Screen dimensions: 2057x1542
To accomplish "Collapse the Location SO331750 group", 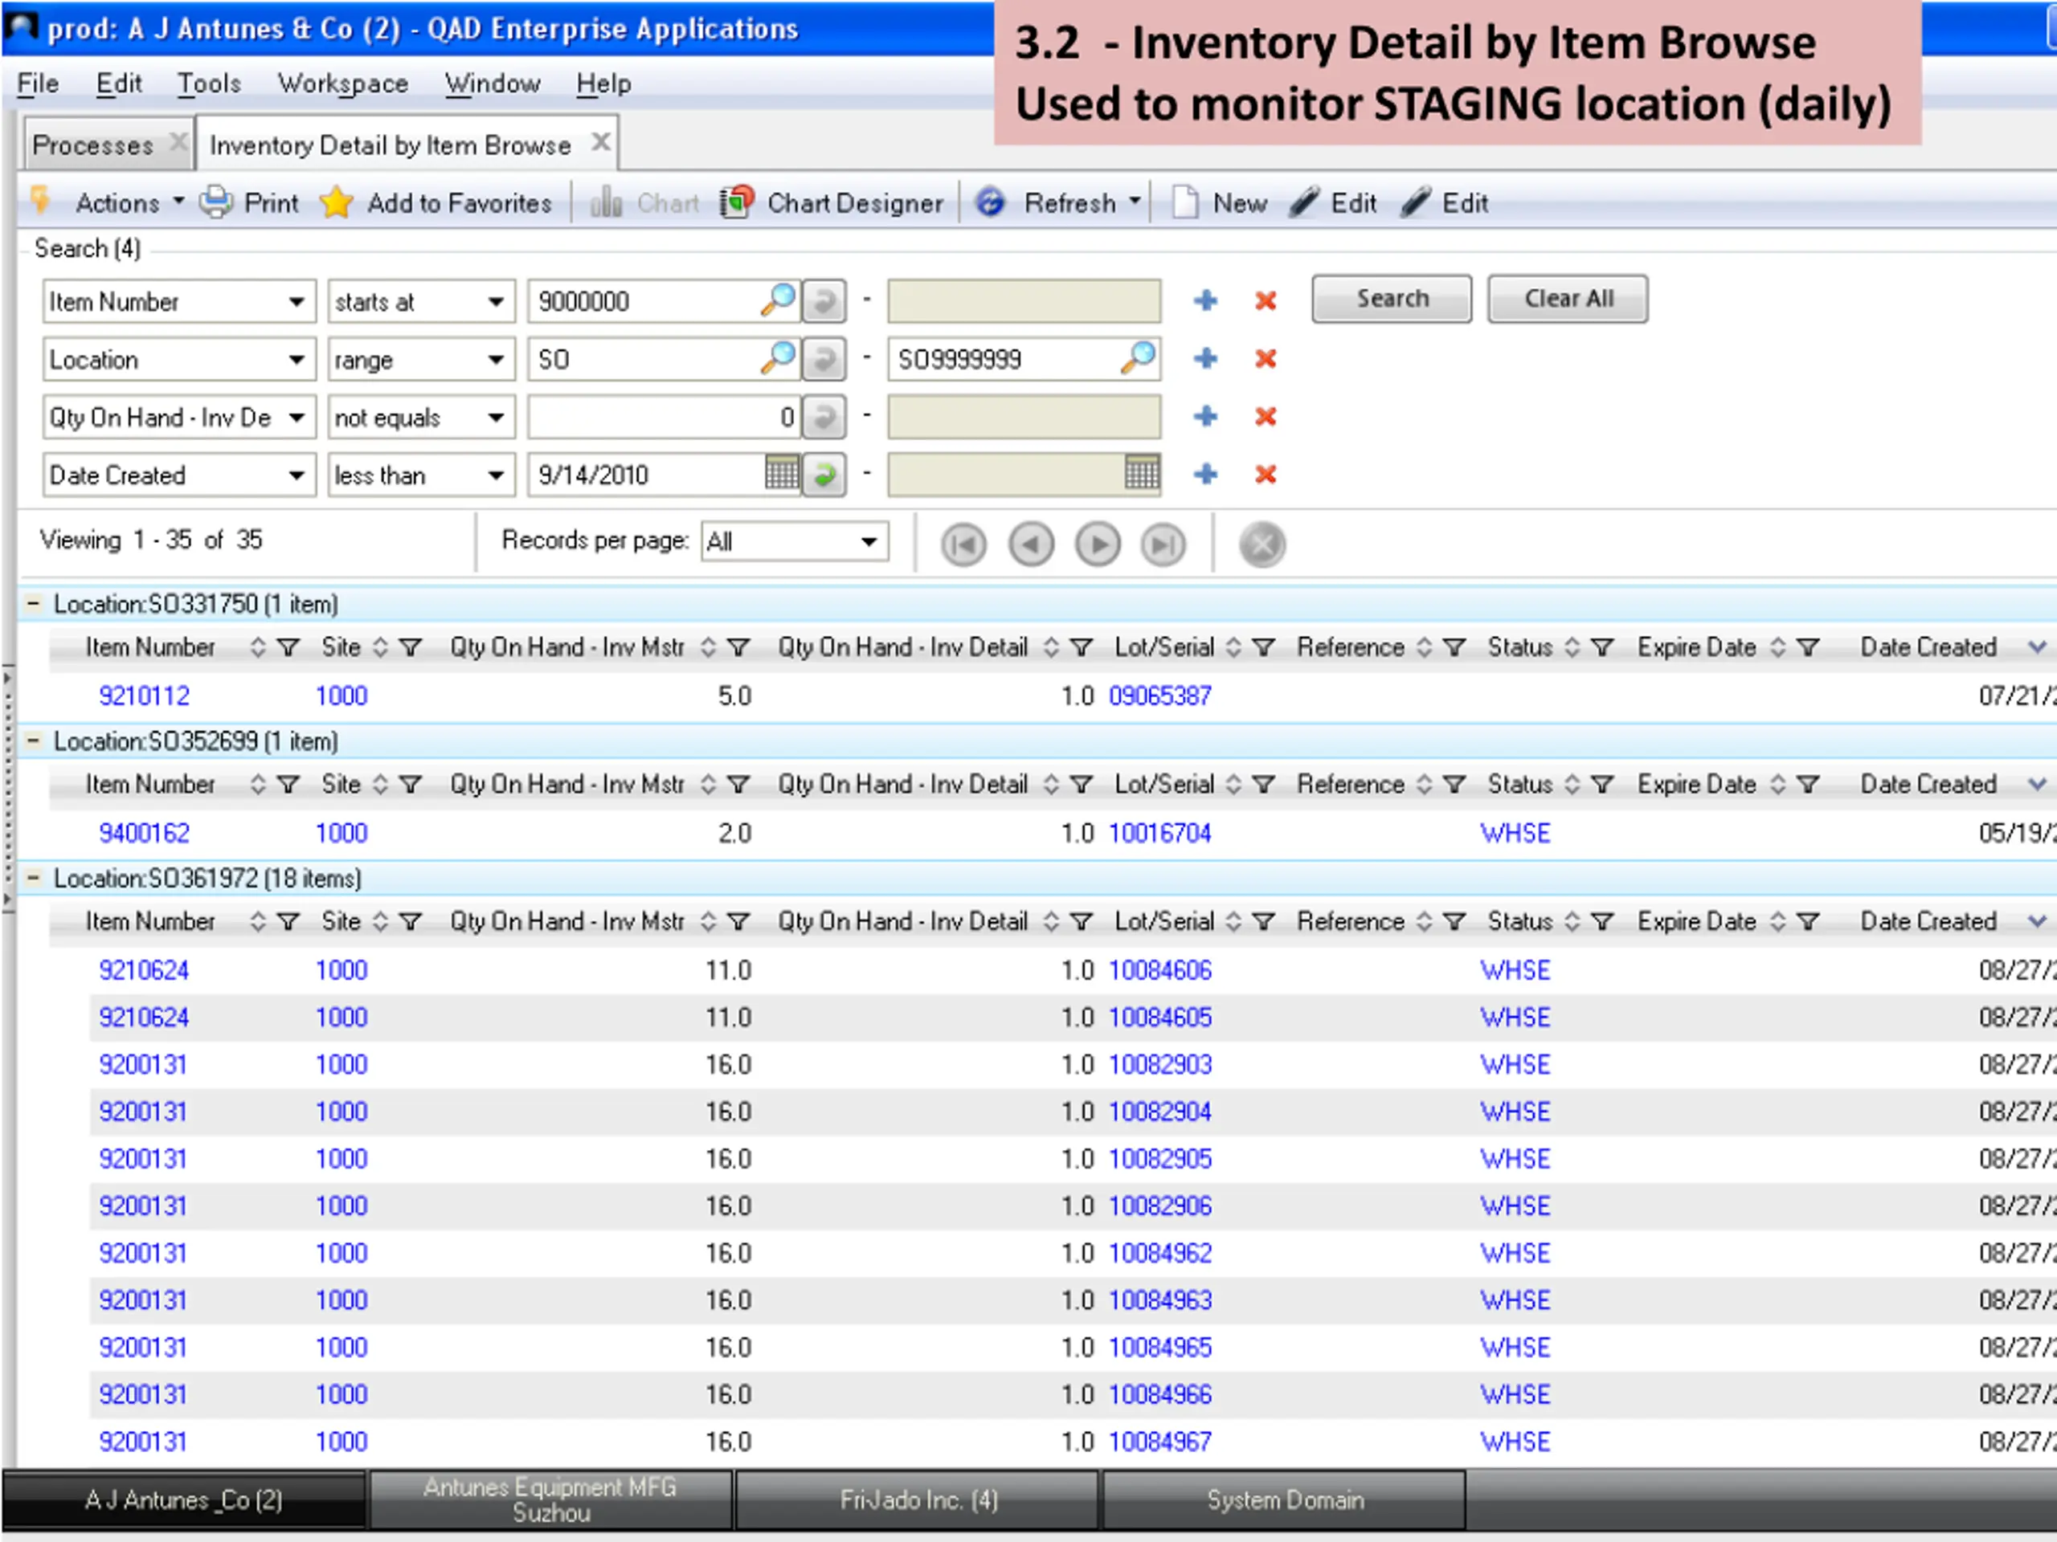I will coord(33,603).
